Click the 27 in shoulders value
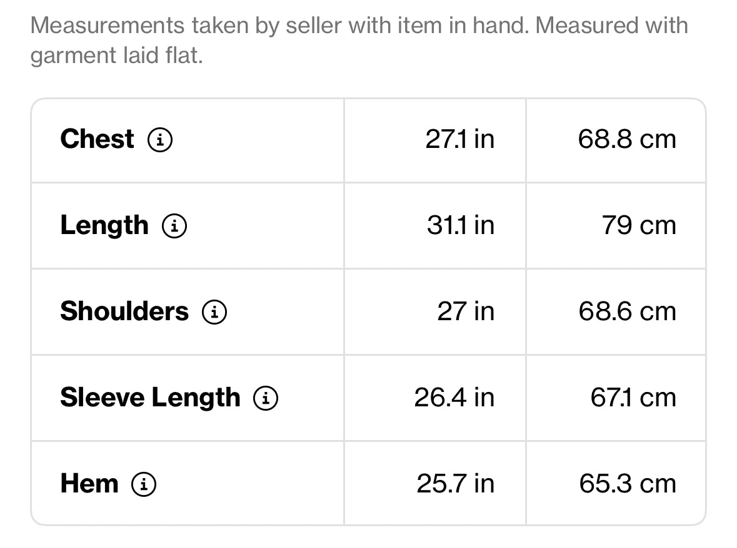Screen dimensions: 737x548 tap(466, 312)
